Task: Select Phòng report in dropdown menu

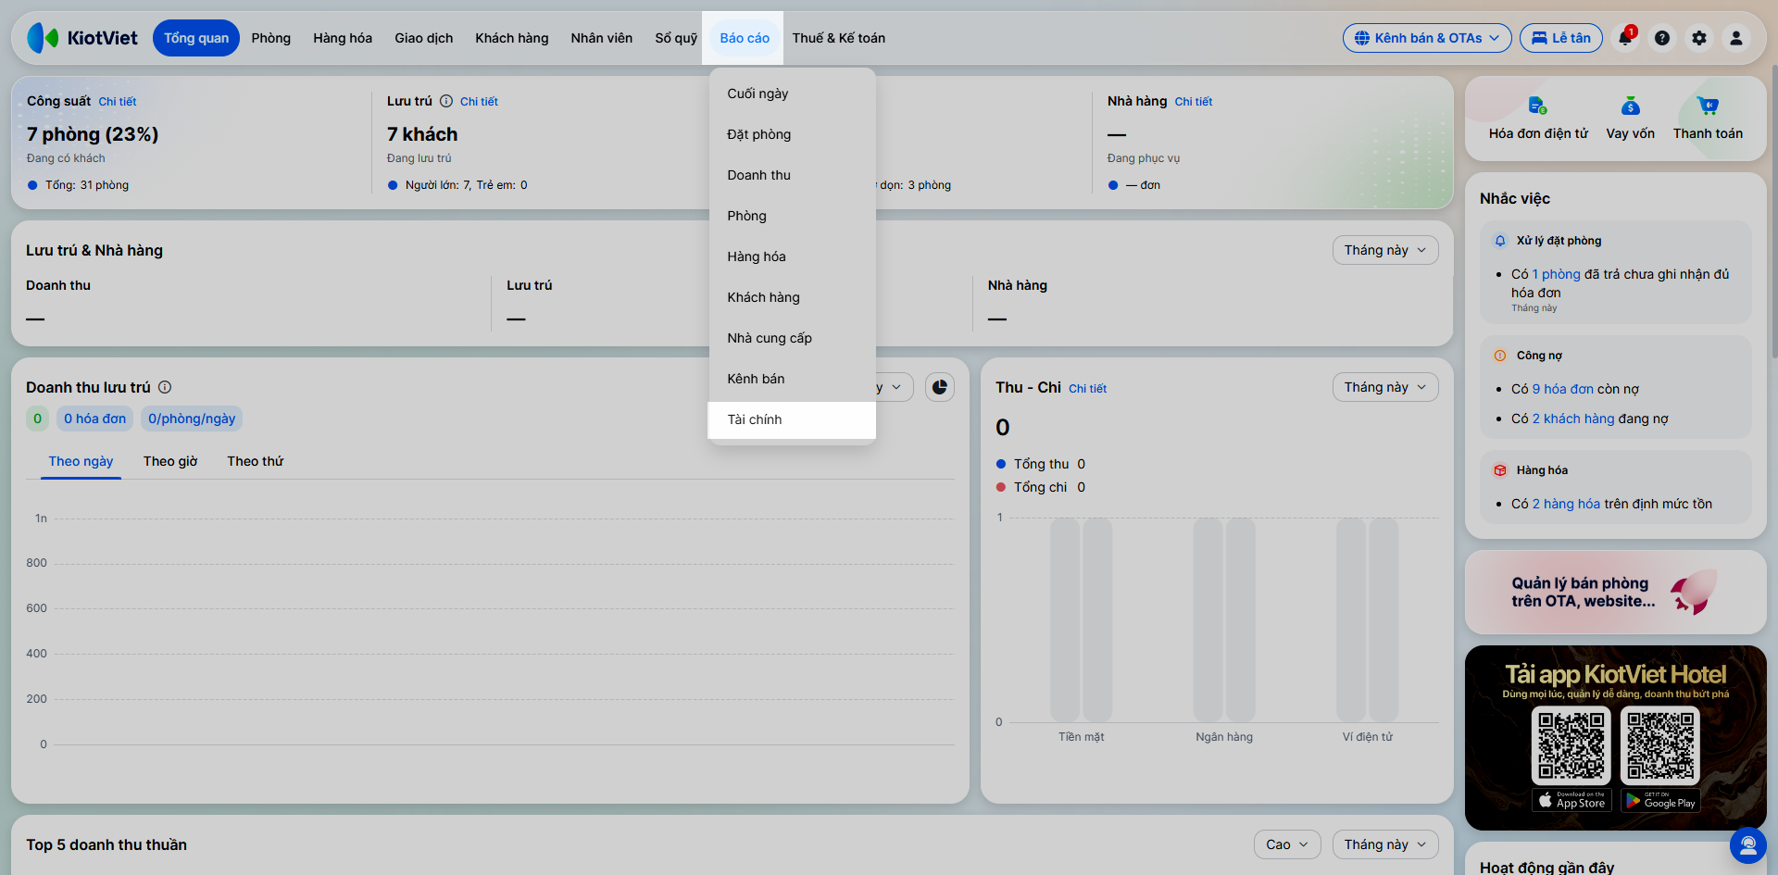Action: pos(792,216)
